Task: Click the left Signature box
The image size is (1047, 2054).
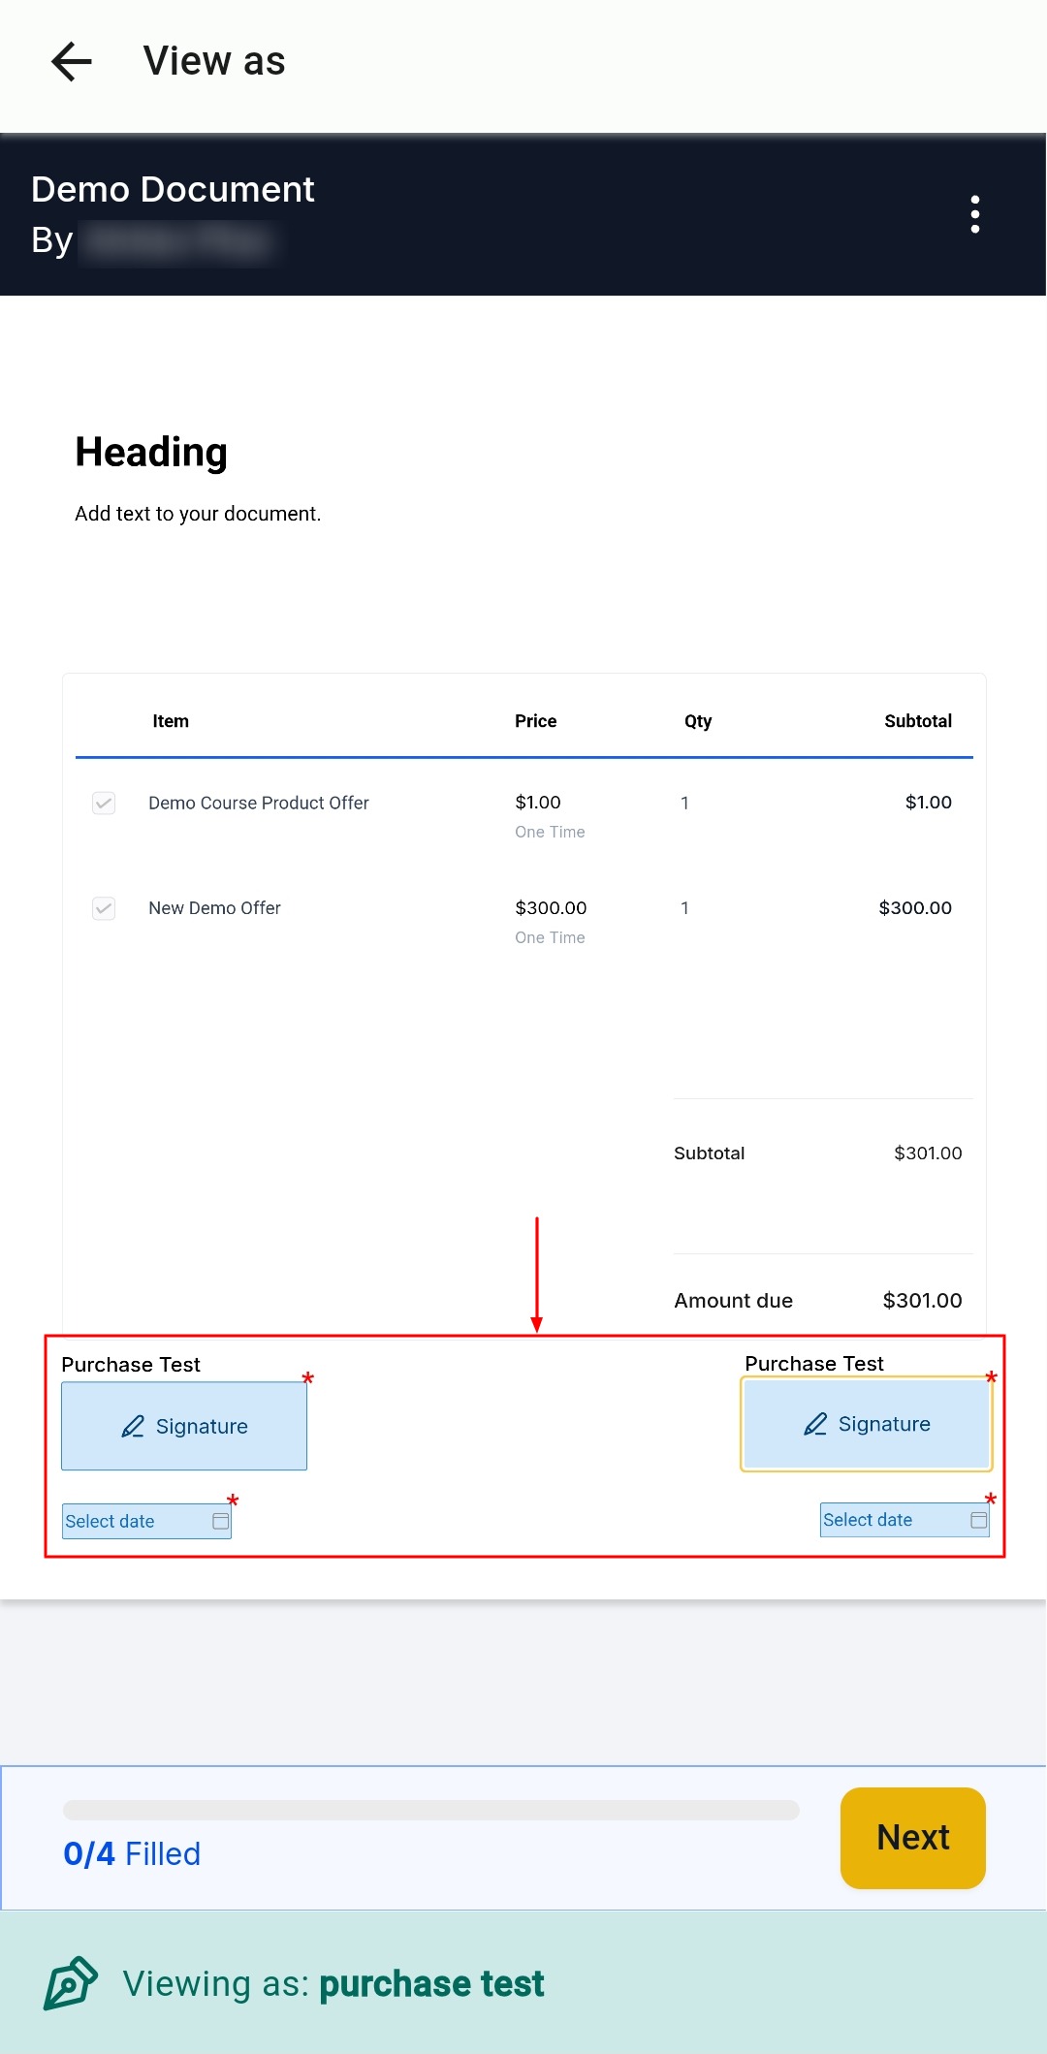Action: point(184,1426)
